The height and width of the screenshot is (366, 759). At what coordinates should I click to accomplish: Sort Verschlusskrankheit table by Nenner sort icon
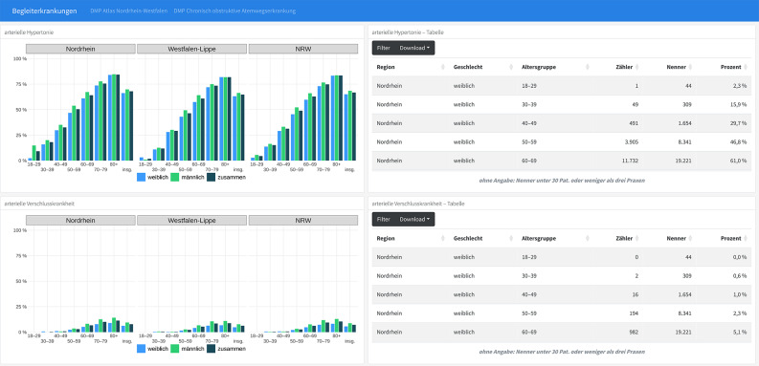[690, 238]
